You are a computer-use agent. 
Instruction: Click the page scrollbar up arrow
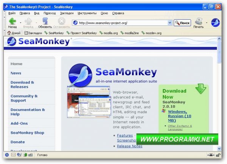click(x=219, y=39)
